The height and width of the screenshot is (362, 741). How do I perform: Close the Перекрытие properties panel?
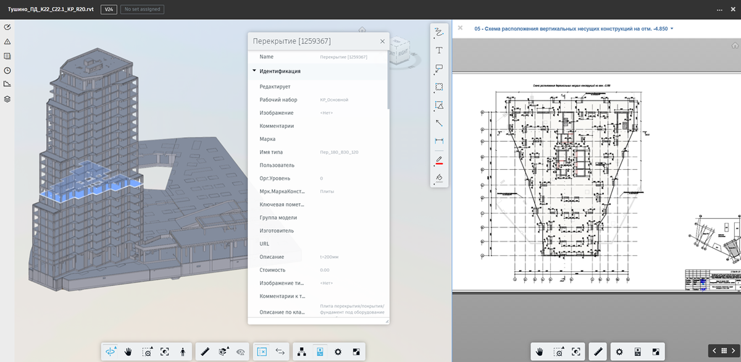[x=382, y=41]
